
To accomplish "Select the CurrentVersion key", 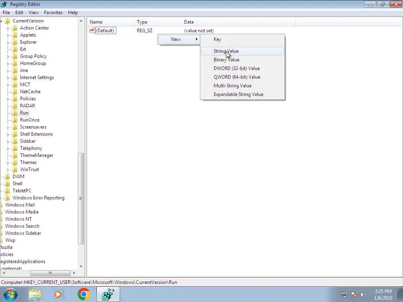I will click(x=28, y=21).
